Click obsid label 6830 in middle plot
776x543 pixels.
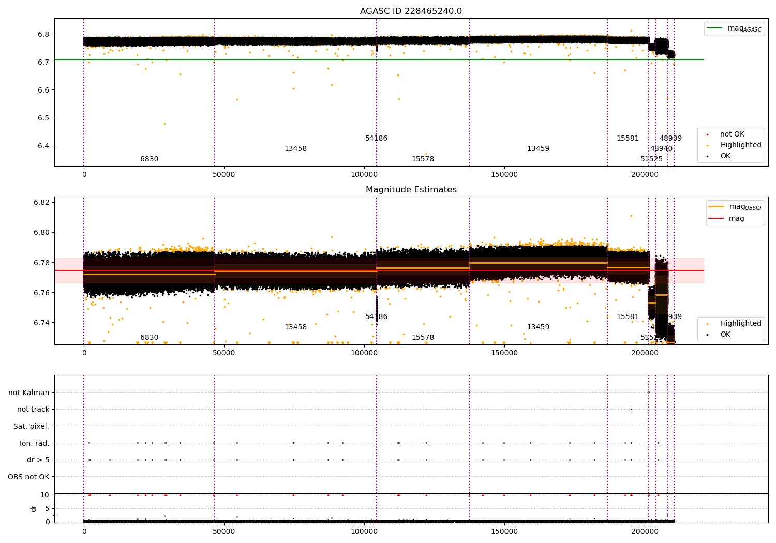pyautogui.click(x=149, y=338)
